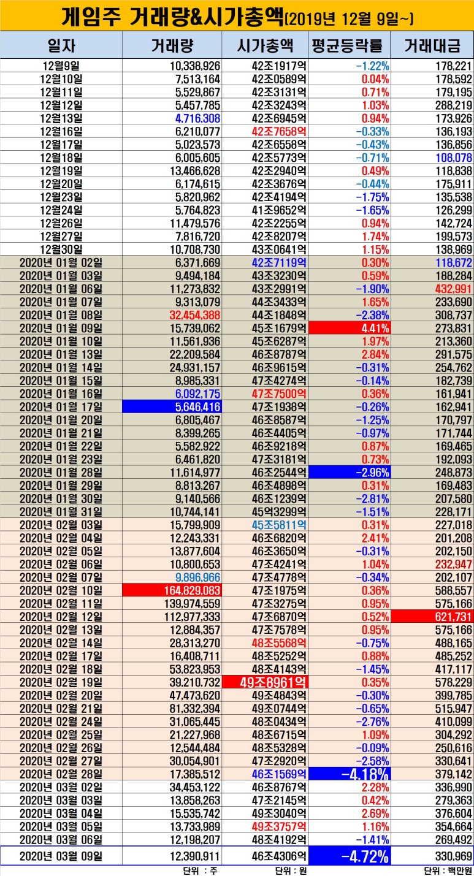This screenshot has height=876, width=474.
Task: Click market cap 42조1917억
Action: pos(279,66)
